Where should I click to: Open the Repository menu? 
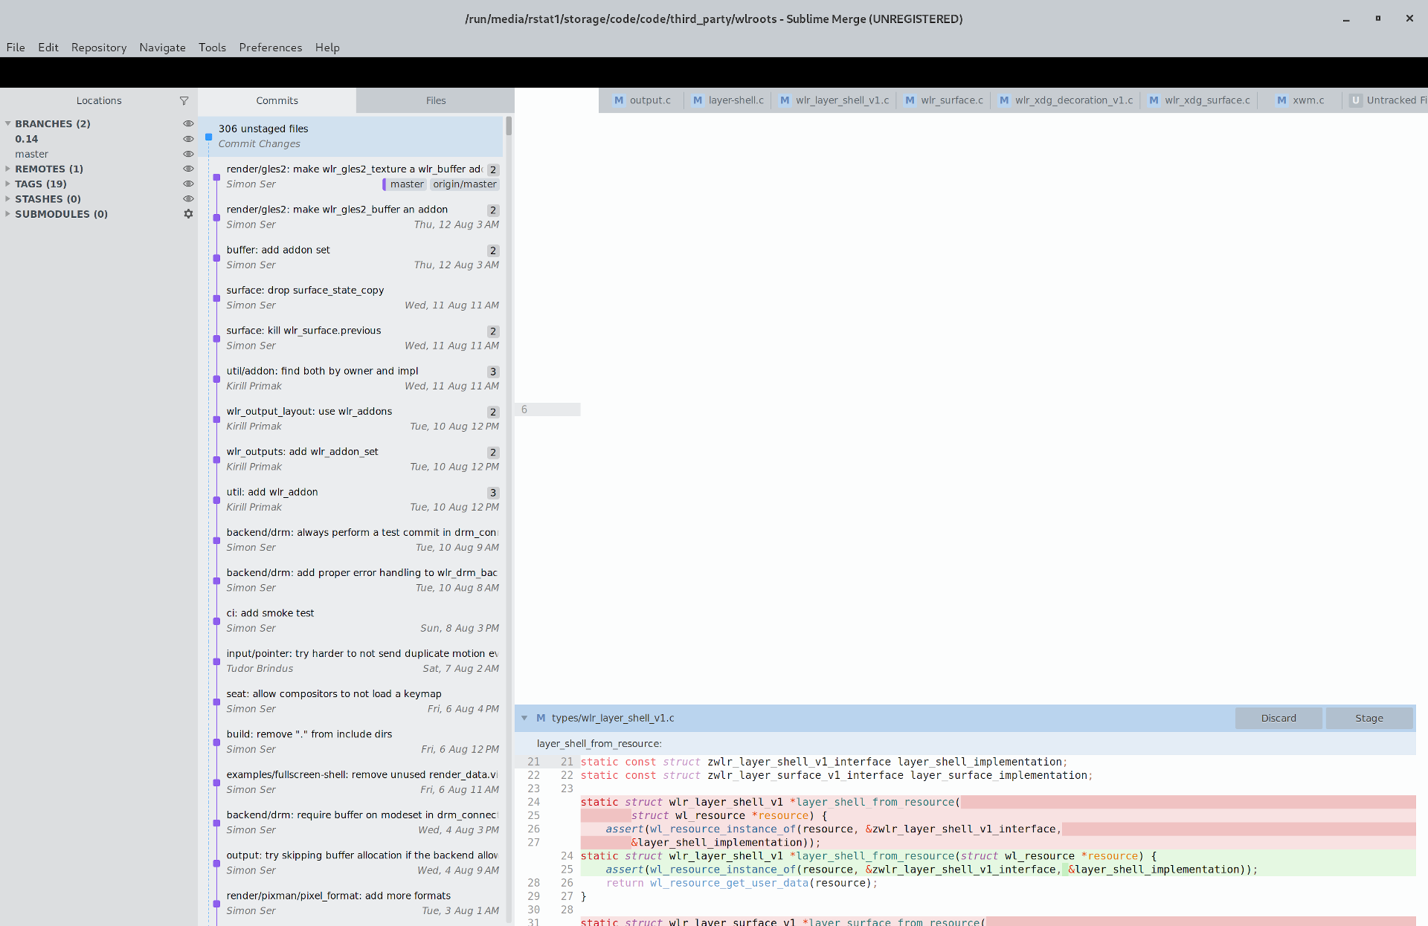pos(99,47)
